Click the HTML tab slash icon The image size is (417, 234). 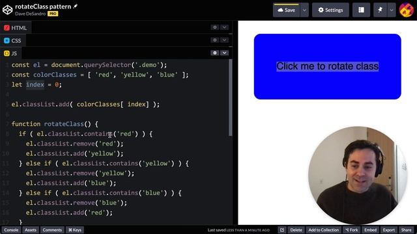[7, 28]
